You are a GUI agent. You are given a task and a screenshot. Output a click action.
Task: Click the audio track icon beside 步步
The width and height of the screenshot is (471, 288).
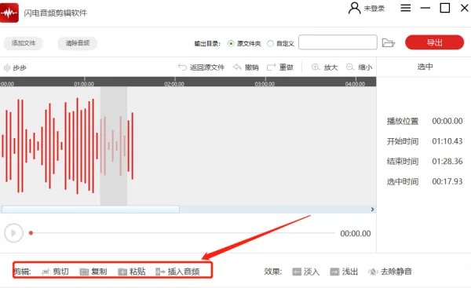[x=6, y=67]
